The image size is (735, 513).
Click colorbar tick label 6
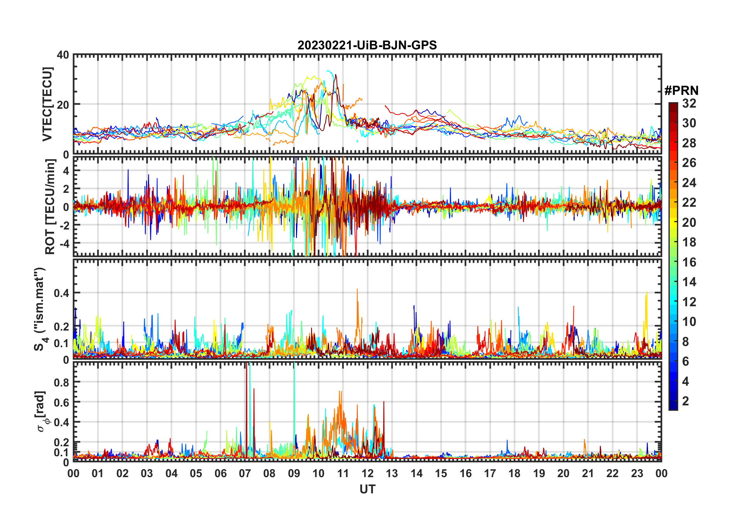[686, 361]
